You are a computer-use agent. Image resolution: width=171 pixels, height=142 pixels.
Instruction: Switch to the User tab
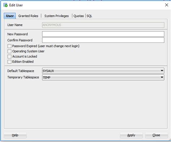10,16
